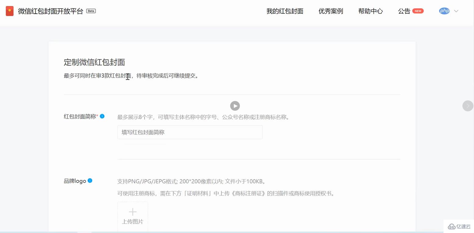Click the 定制微信红包封面 heading
The height and width of the screenshot is (233, 474).
pyautogui.click(x=94, y=62)
